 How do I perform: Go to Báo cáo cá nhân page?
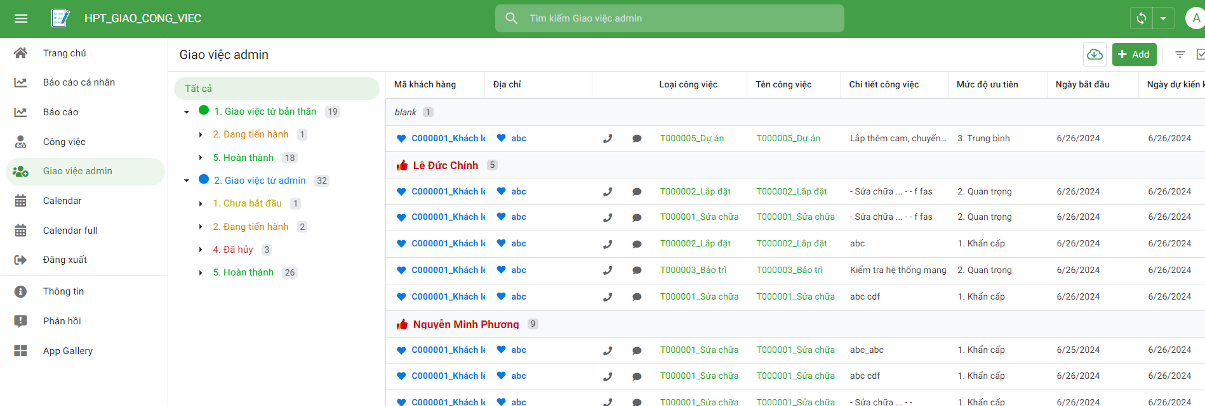click(x=79, y=82)
